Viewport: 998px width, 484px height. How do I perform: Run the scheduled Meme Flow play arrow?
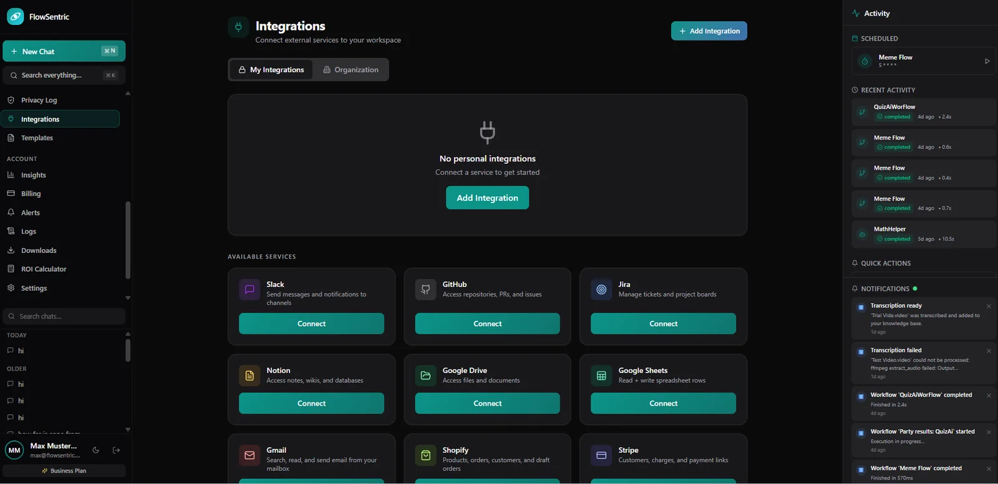coord(987,61)
